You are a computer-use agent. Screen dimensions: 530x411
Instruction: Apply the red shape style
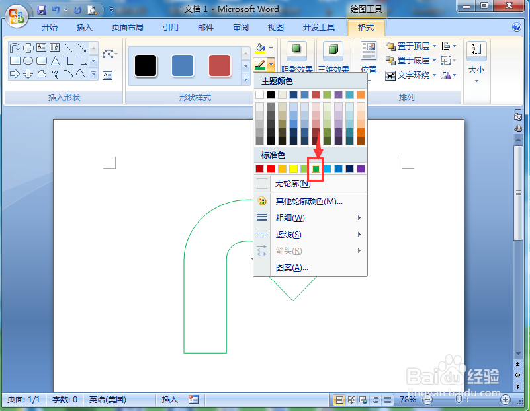tap(220, 66)
